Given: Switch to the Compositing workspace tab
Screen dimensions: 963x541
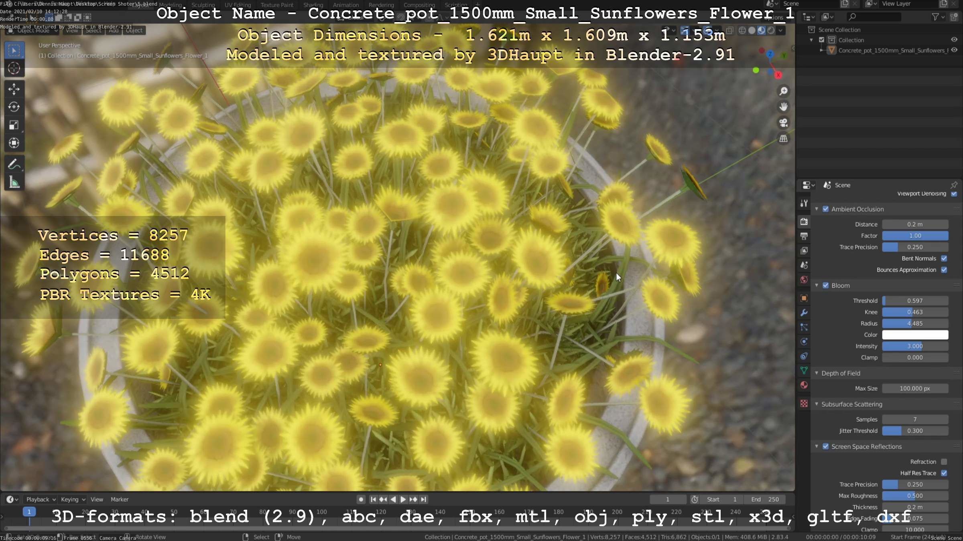Looking at the screenshot, I should tap(419, 5).
